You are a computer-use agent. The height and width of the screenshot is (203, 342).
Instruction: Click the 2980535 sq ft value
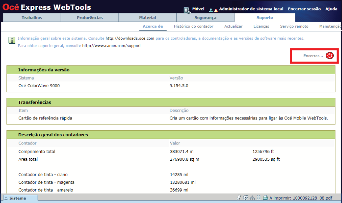click(266, 159)
